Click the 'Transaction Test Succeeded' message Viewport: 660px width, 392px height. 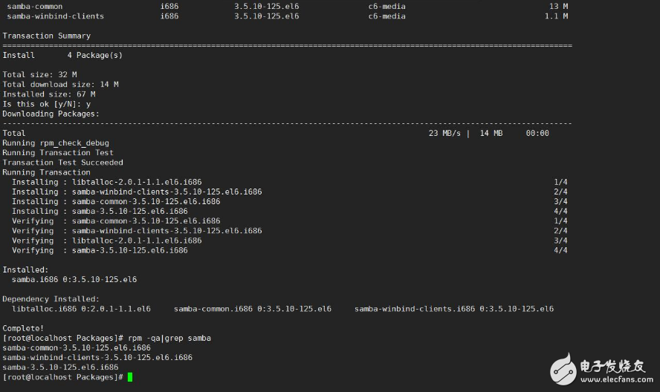coord(62,163)
